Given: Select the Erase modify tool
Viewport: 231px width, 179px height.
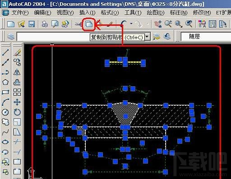Looking at the screenshot, I should 17,52.
